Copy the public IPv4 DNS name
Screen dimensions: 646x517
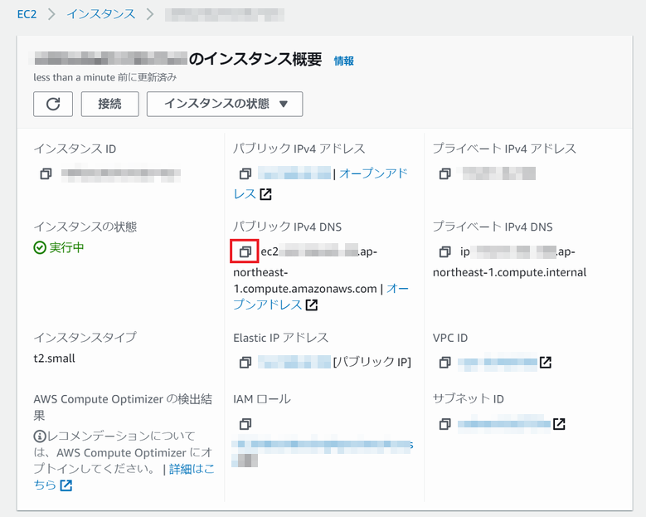(x=245, y=251)
